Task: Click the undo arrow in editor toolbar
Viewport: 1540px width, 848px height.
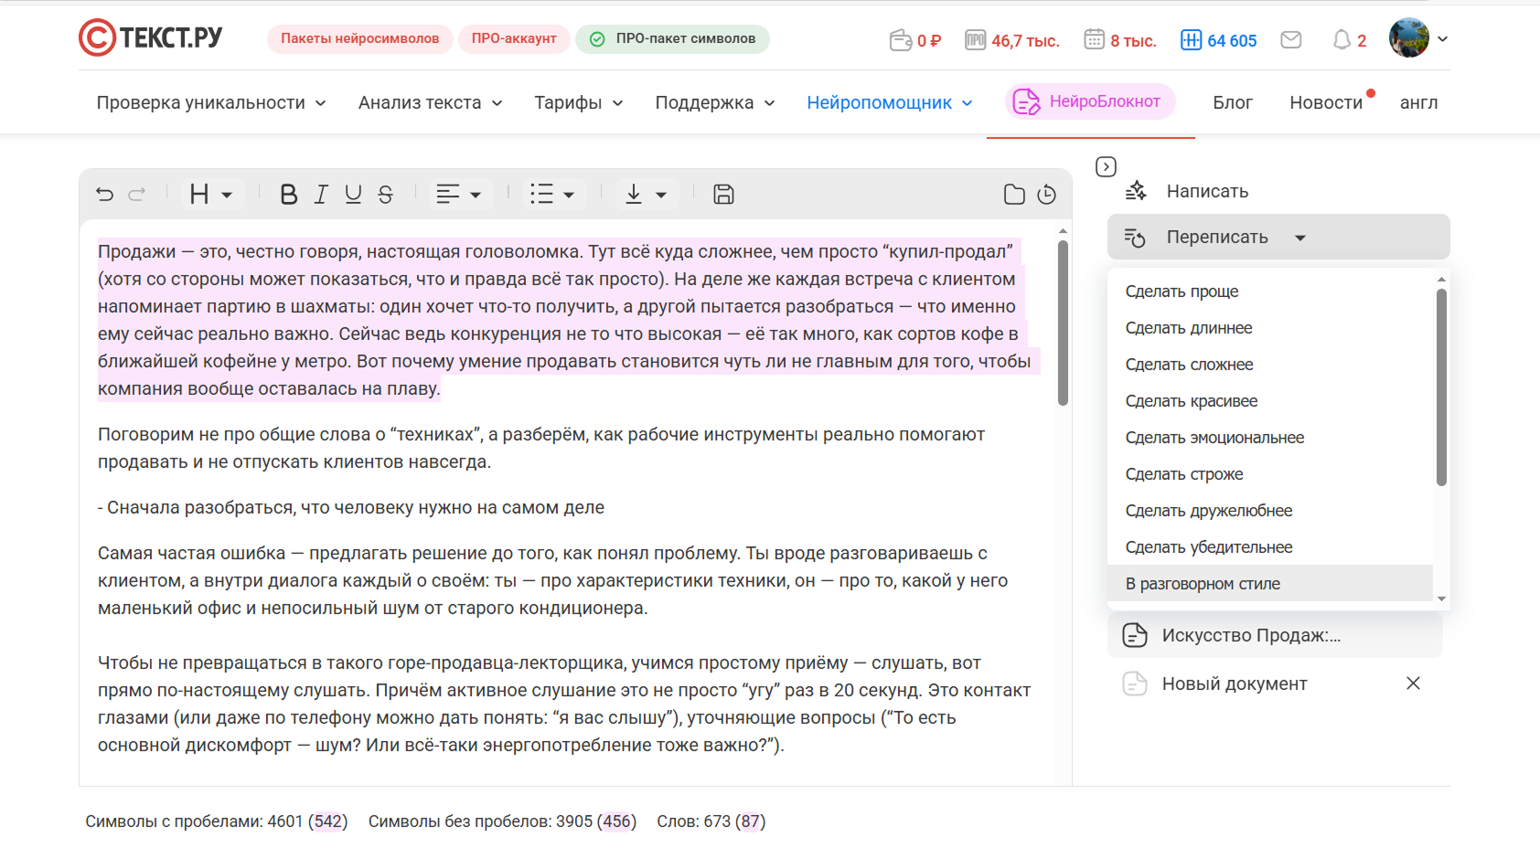Action: point(105,195)
